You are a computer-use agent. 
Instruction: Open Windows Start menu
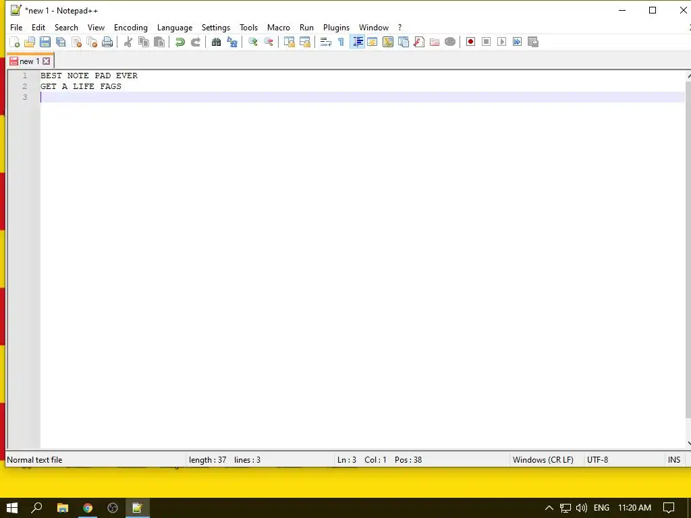pyautogui.click(x=12, y=508)
